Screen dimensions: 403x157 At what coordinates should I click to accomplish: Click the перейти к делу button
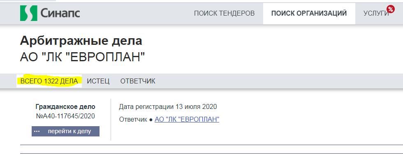tap(65, 131)
